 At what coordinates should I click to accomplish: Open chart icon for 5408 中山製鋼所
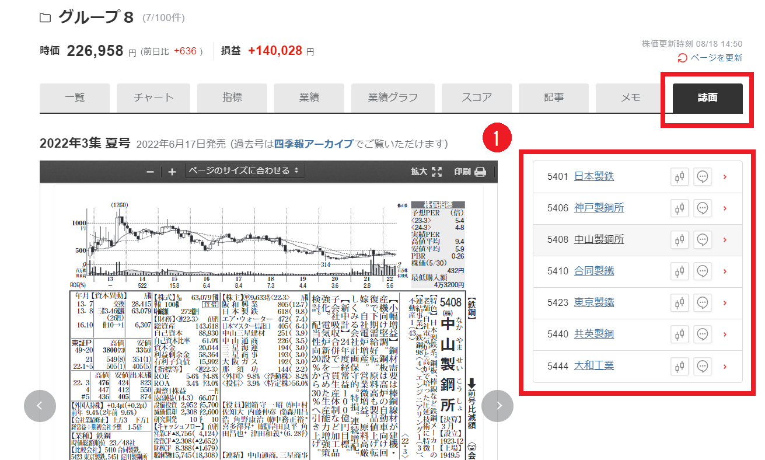pyautogui.click(x=679, y=240)
